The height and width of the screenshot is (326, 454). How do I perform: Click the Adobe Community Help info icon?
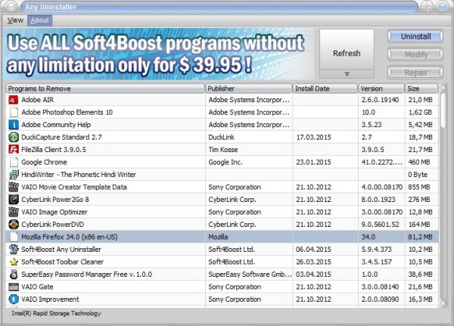tap(14, 125)
